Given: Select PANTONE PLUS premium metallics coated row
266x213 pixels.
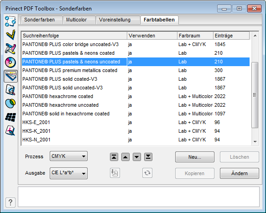Looking at the screenshot, I should pos(136,70).
